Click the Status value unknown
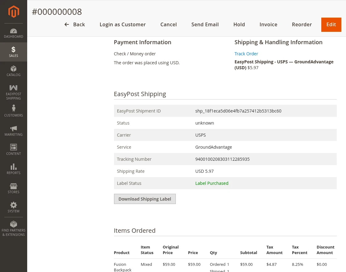346x272 pixels. (205, 123)
